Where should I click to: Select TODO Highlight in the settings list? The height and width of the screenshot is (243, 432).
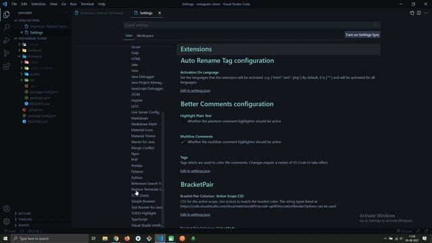pos(144,213)
